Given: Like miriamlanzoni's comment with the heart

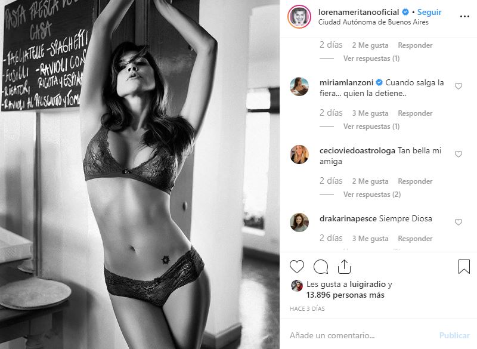Looking at the screenshot, I should click(x=459, y=86).
